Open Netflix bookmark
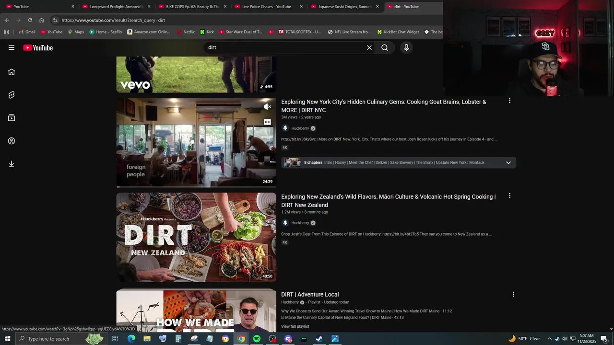 (x=186, y=32)
